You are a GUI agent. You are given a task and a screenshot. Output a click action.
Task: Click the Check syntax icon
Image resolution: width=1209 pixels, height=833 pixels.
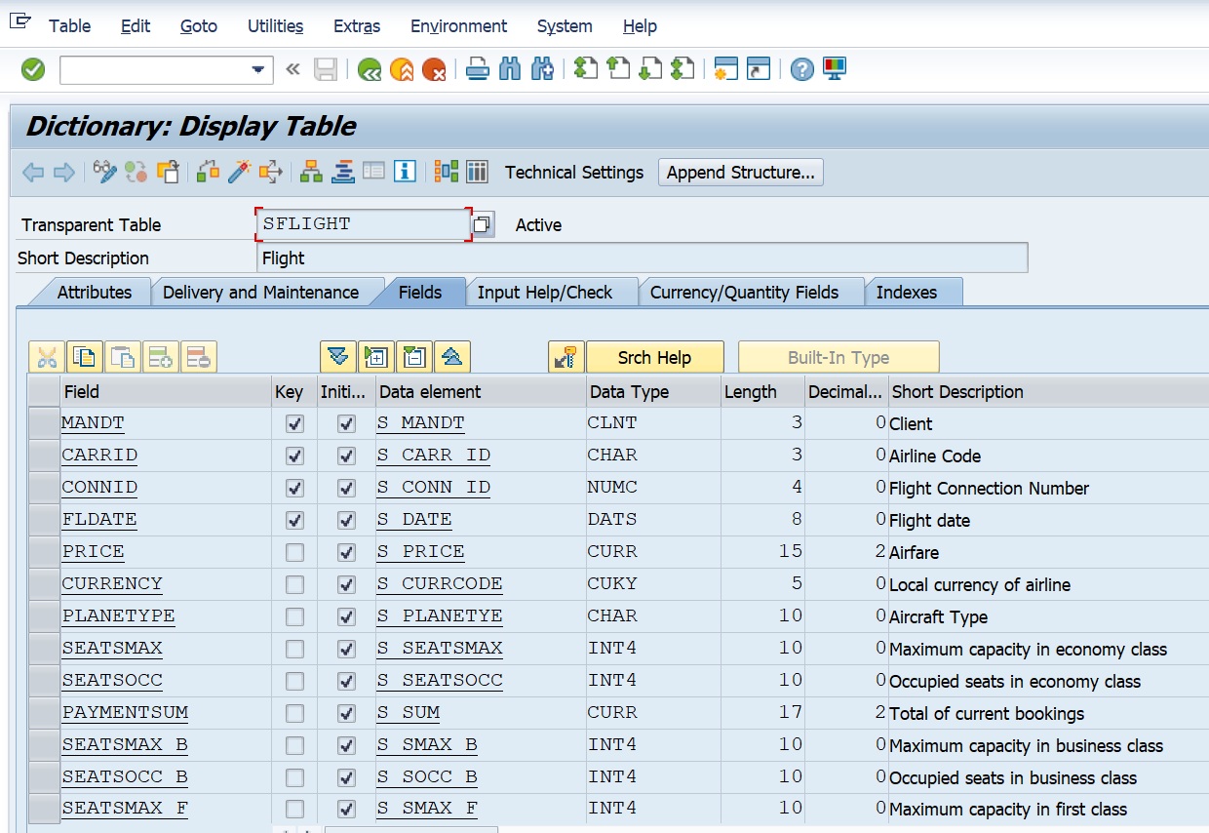[x=208, y=173]
